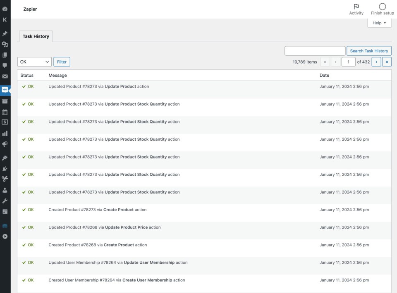Open the Finish setup checklist
The image size is (397, 293).
point(382,9)
